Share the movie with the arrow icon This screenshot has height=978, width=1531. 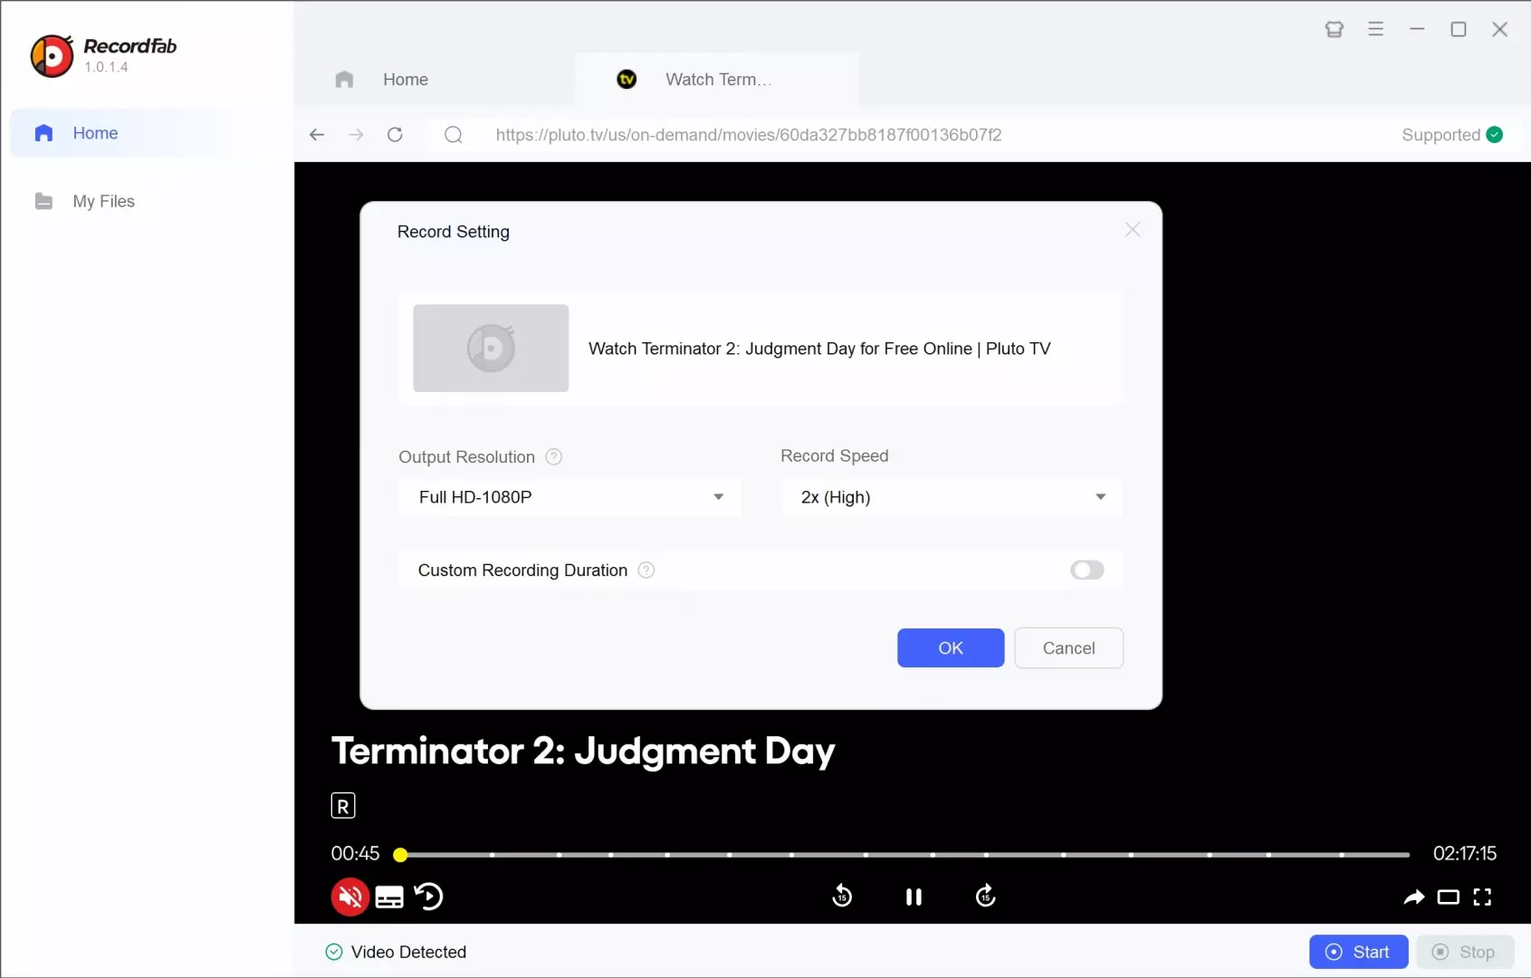point(1413,897)
